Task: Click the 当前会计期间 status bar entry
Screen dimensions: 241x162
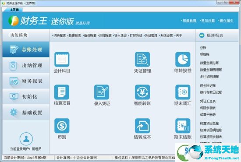Action: pyautogui.click(x=25, y=158)
